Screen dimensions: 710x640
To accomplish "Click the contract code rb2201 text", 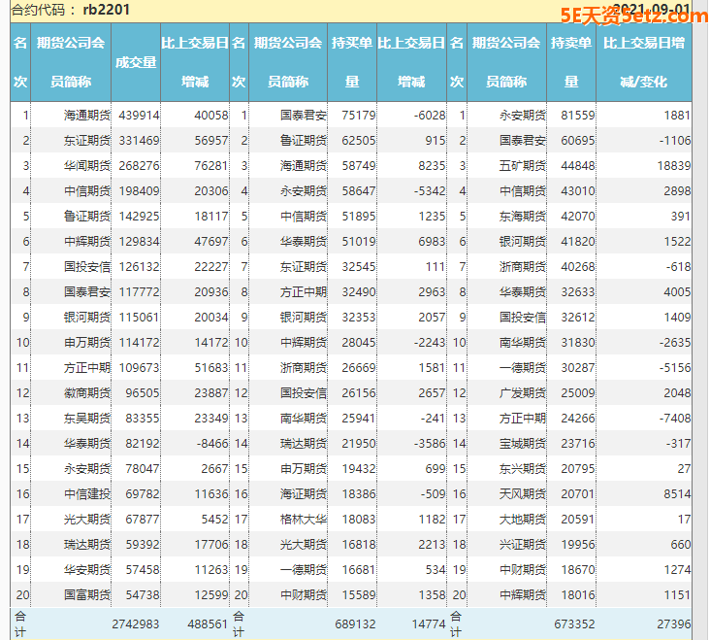I will coord(107,10).
